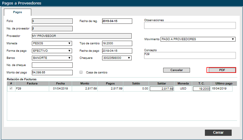Edit the Saldar amount in invoice row
The height and width of the screenshot is (140, 243).
pos(162,89)
